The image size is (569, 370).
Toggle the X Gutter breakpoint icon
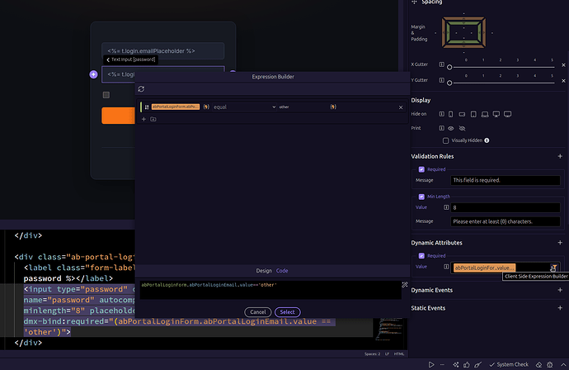pyautogui.click(x=442, y=64)
